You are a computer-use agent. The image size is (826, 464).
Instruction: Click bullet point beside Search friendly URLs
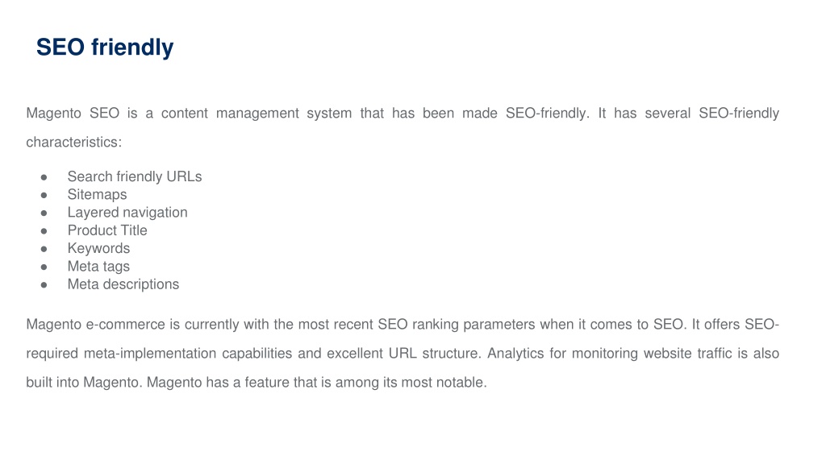coord(44,177)
